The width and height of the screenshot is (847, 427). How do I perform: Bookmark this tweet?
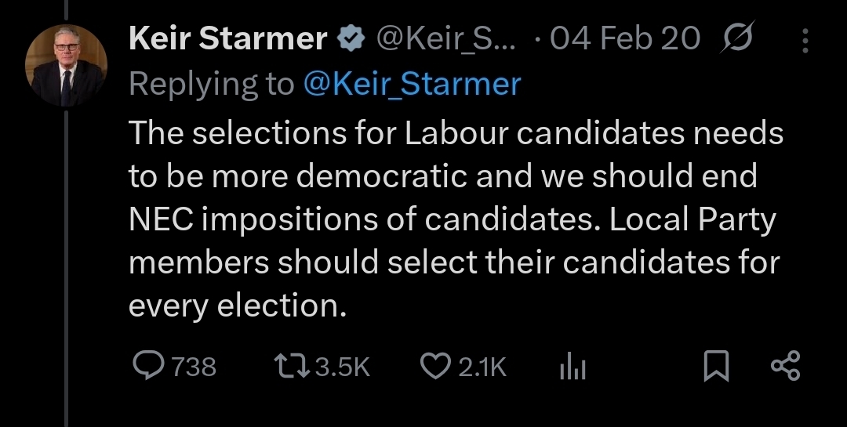(715, 366)
